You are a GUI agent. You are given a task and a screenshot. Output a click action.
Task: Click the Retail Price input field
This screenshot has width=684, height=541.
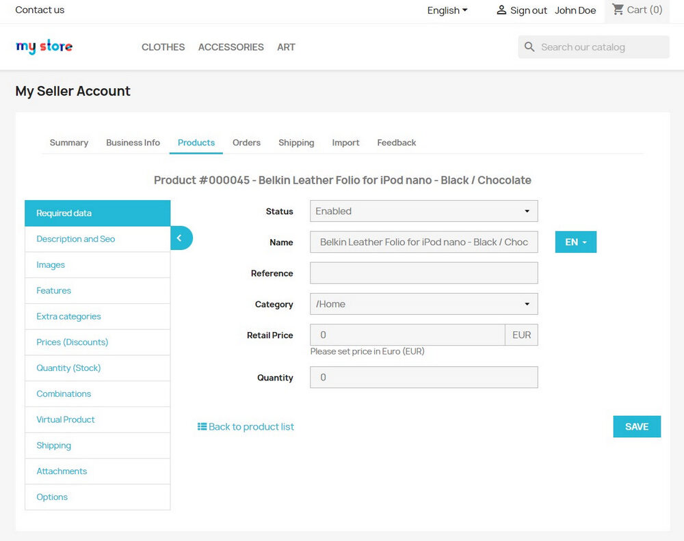click(408, 335)
